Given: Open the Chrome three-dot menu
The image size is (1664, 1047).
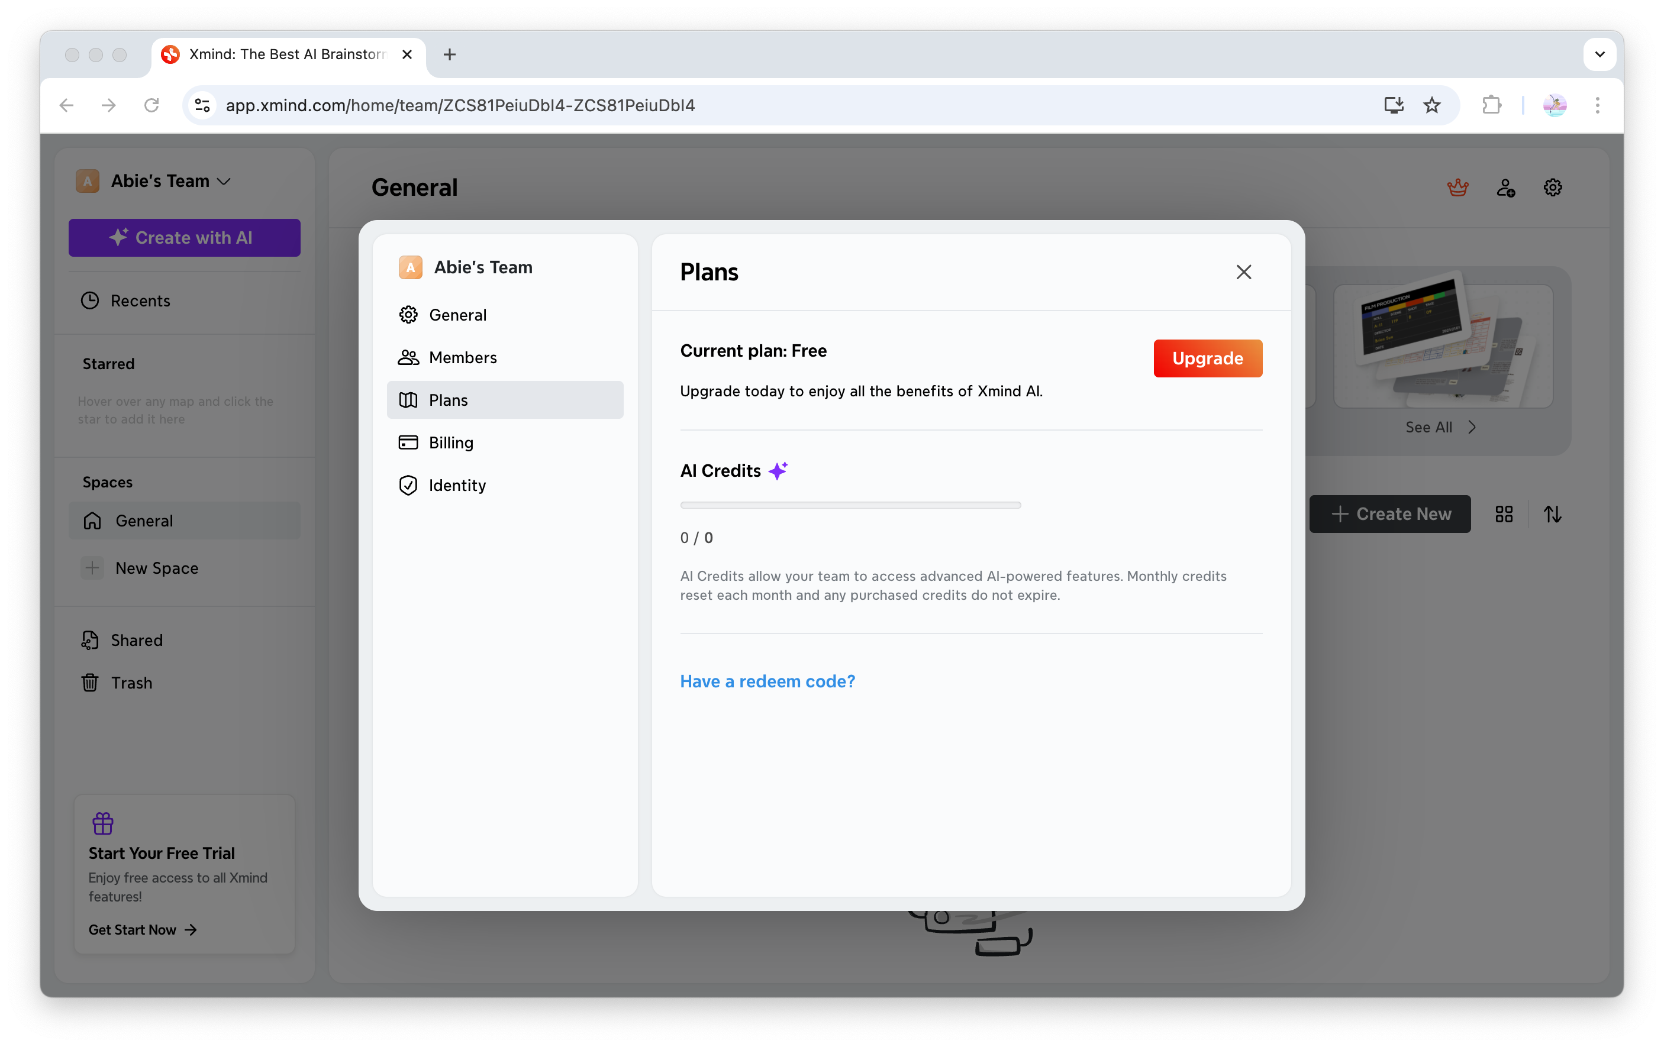Looking at the screenshot, I should (x=1597, y=105).
